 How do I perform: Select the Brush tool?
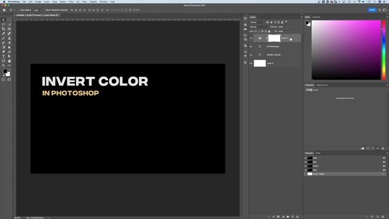pyautogui.click(x=4, y=38)
